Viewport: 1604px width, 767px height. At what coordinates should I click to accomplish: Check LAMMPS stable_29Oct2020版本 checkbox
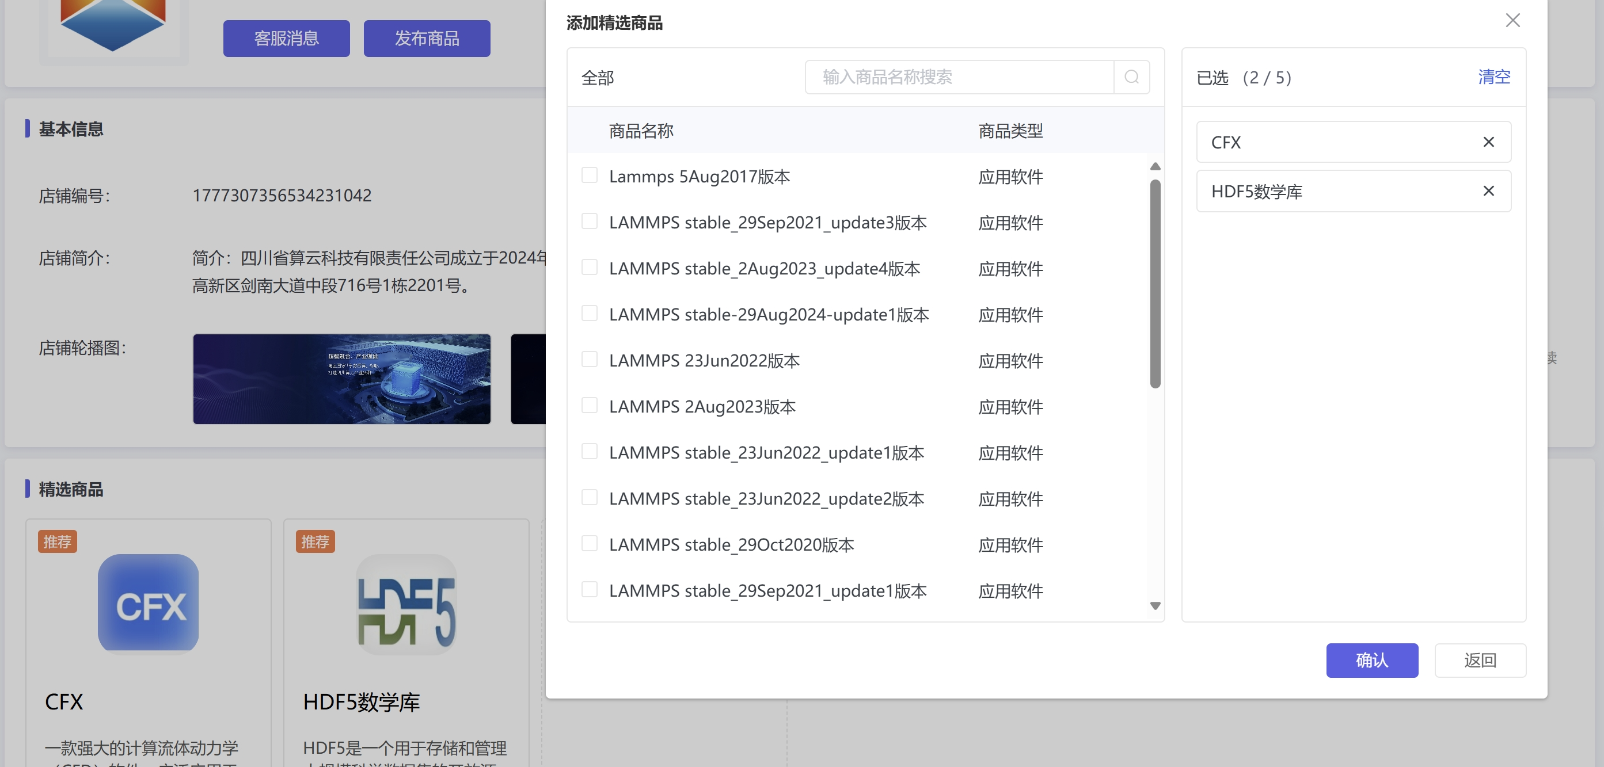[x=589, y=544]
